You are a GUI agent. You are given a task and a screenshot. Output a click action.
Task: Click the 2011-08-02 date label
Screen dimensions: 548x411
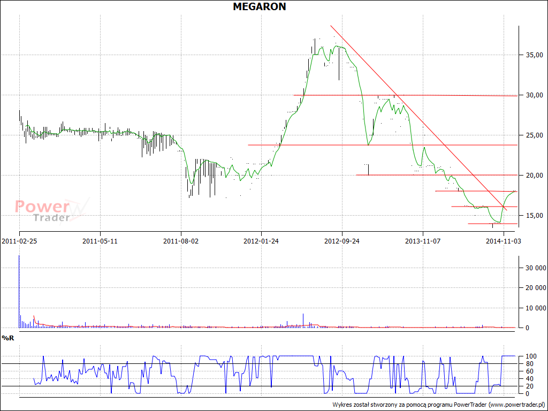click(181, 241)
